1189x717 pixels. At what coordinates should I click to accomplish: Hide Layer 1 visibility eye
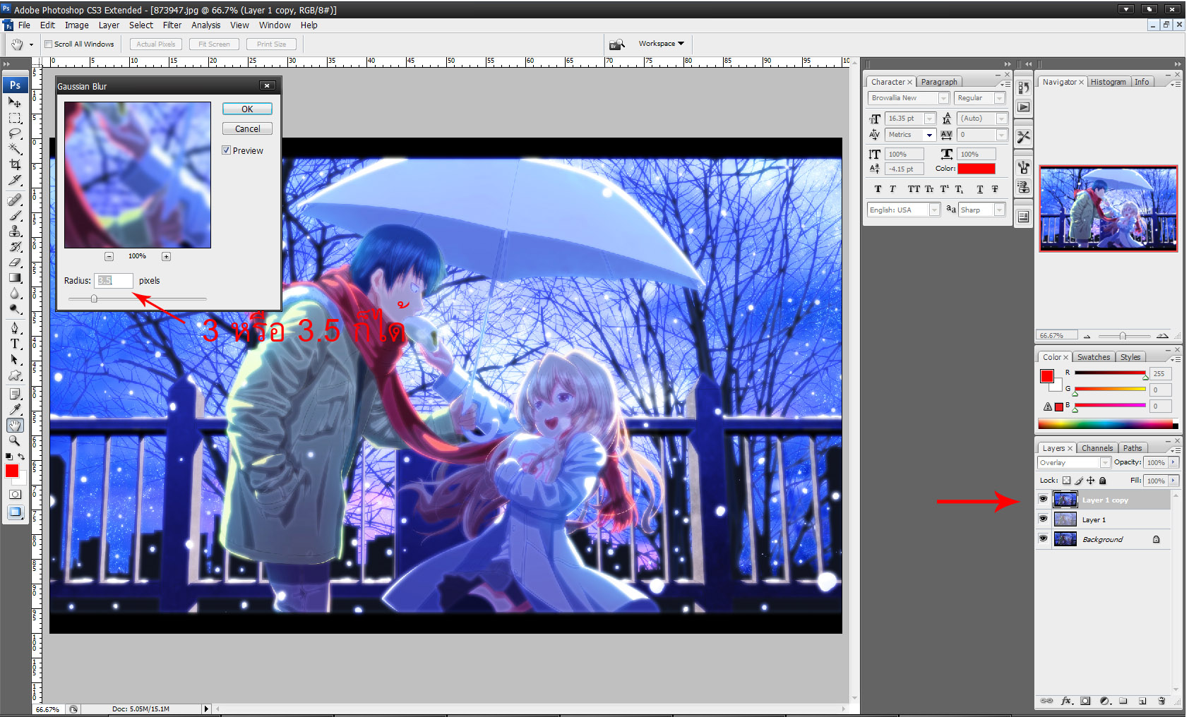click(x=1043, y=519)
